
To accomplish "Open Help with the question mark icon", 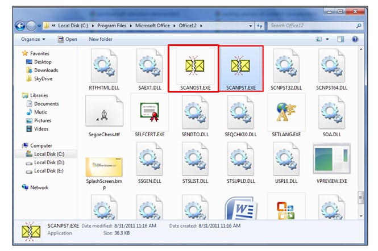I will pyautogui.click(x=355, y=39).
